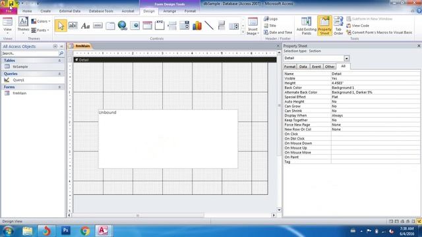The image size is (422, 237).
Task: Choose the Button control in Controls gallery
Action: pos(98,26)
